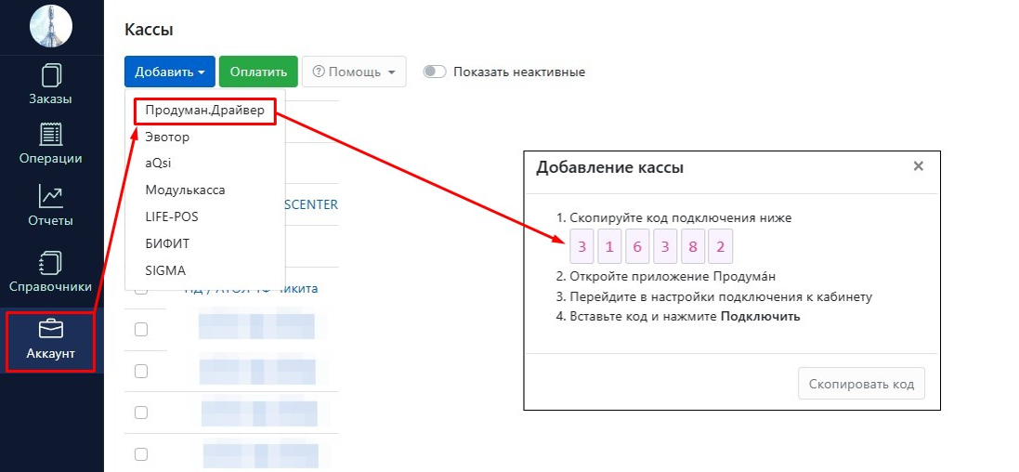Click the Добавление кассы dialog title

(609, 168)
